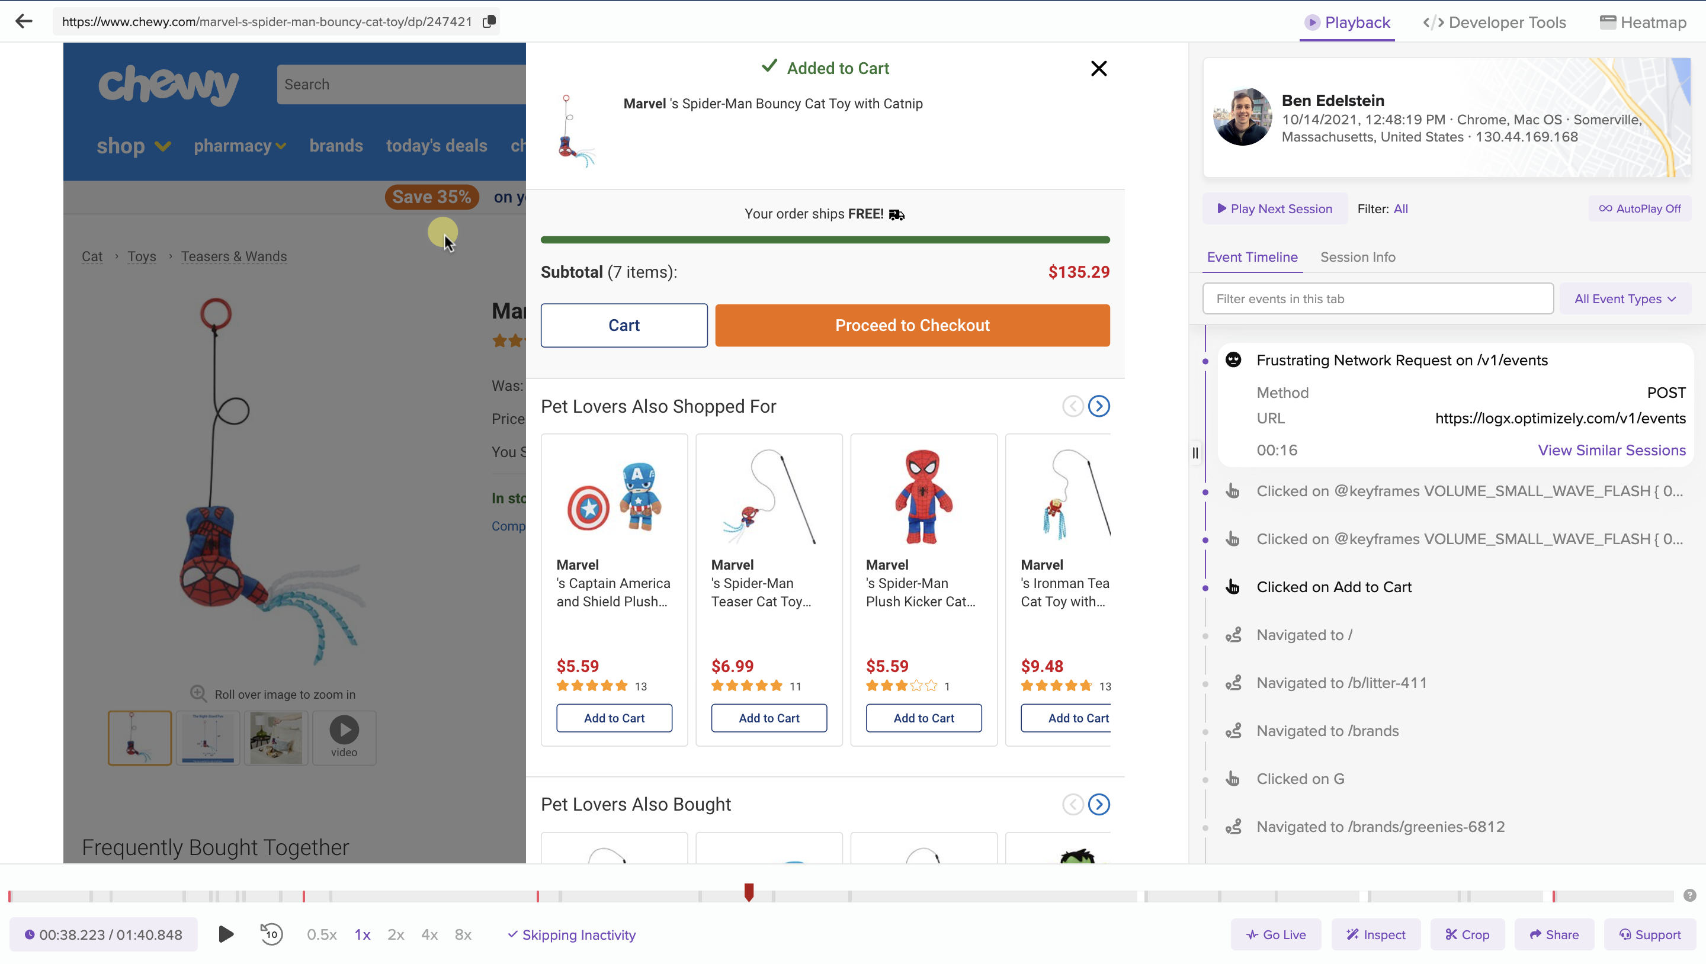This screenshot has width=1706, height=964.
Task: Switch to Session Info tab
Action: click(x=1357, y=257)
